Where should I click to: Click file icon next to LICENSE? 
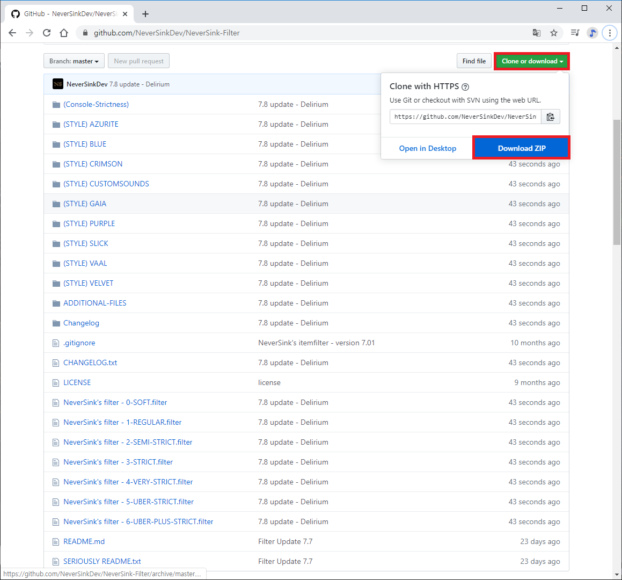[56, 383]
